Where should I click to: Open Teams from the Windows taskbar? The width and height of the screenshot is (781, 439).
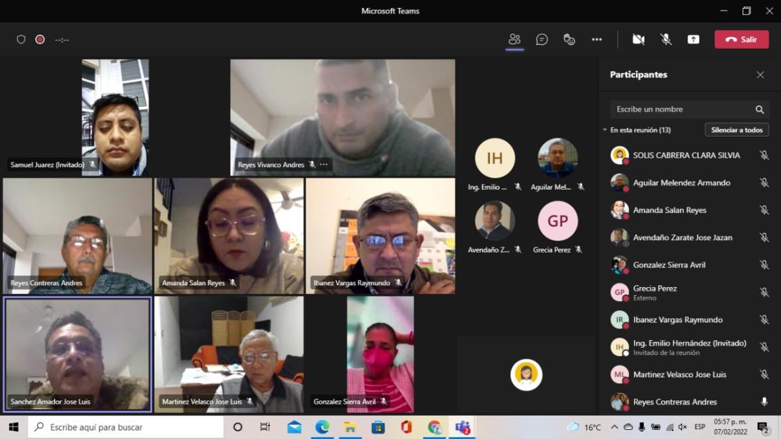pyautogui.click(x=463, y=427)
